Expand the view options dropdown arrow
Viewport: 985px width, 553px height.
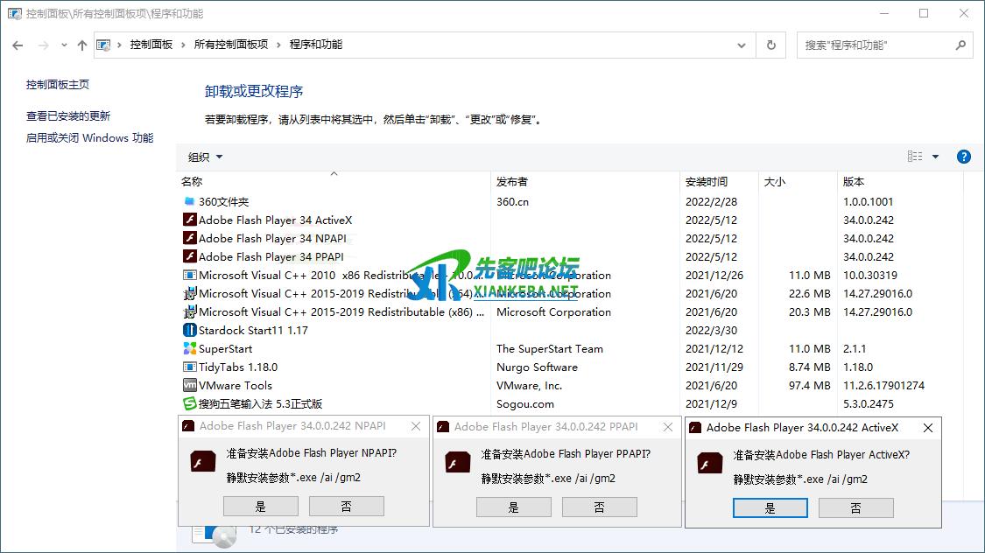(x=935, y=157)
